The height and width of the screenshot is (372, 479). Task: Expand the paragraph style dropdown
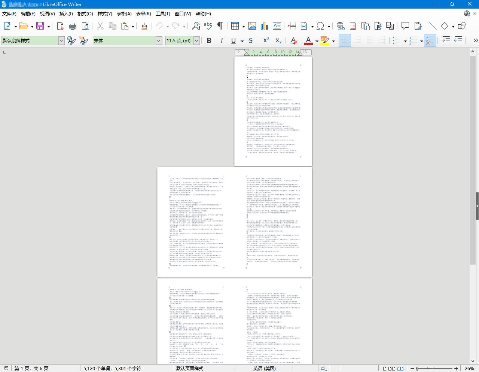point(61,40)
